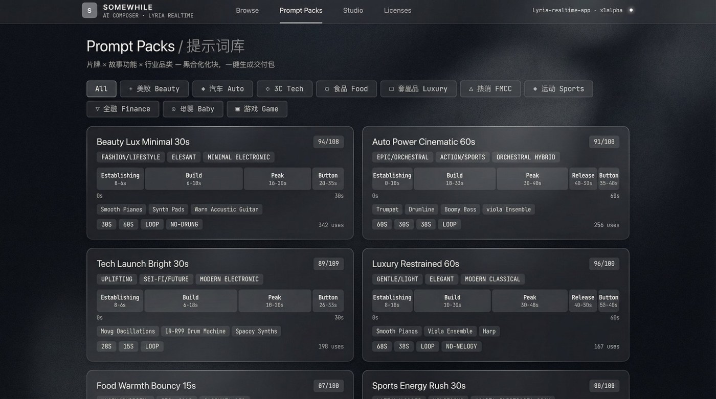
Task: Filter by the Finance category
Action: pos(123,109)
